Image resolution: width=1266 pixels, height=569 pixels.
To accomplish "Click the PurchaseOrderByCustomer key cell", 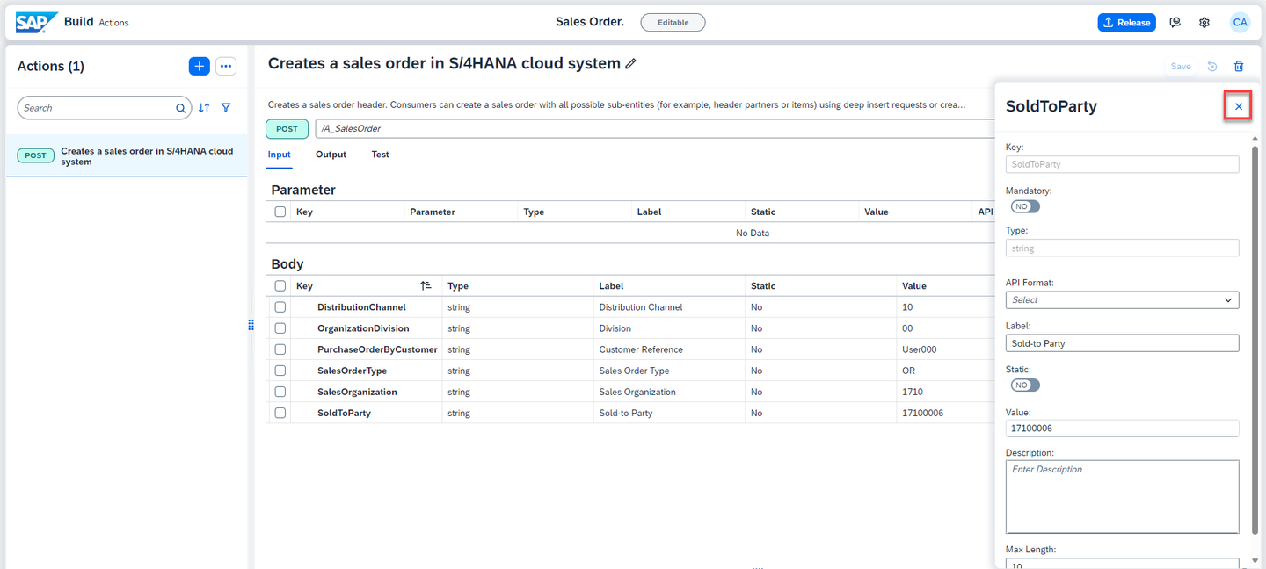I will tap(377, 349).
